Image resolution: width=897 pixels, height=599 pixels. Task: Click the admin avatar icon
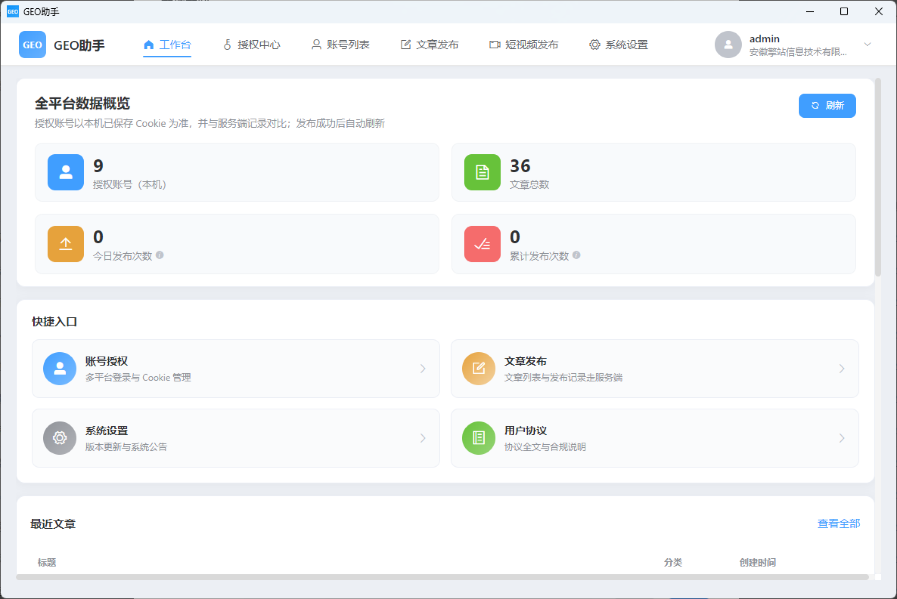(728, 45)
